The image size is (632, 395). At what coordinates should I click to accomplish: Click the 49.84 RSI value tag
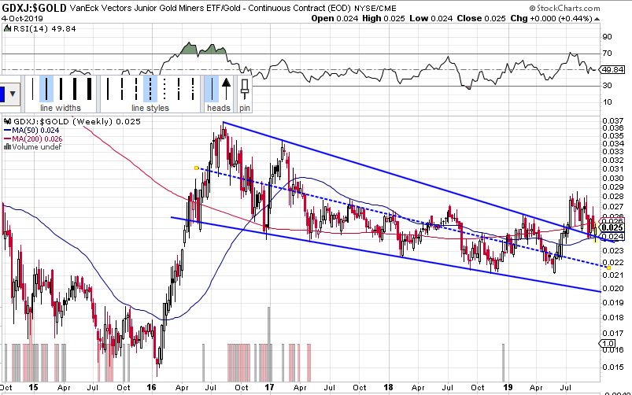612,70
